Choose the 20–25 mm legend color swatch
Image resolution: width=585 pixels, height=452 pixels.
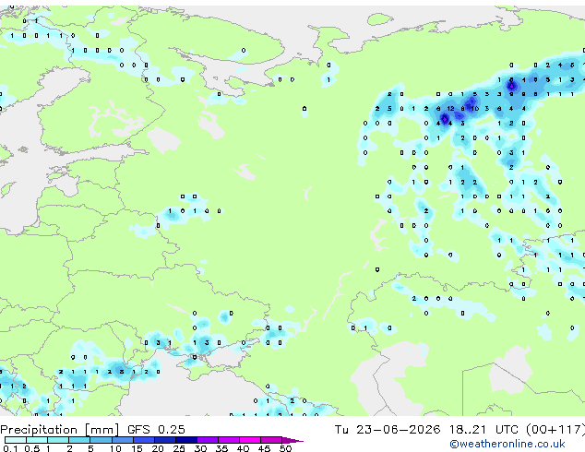(164, 440)
